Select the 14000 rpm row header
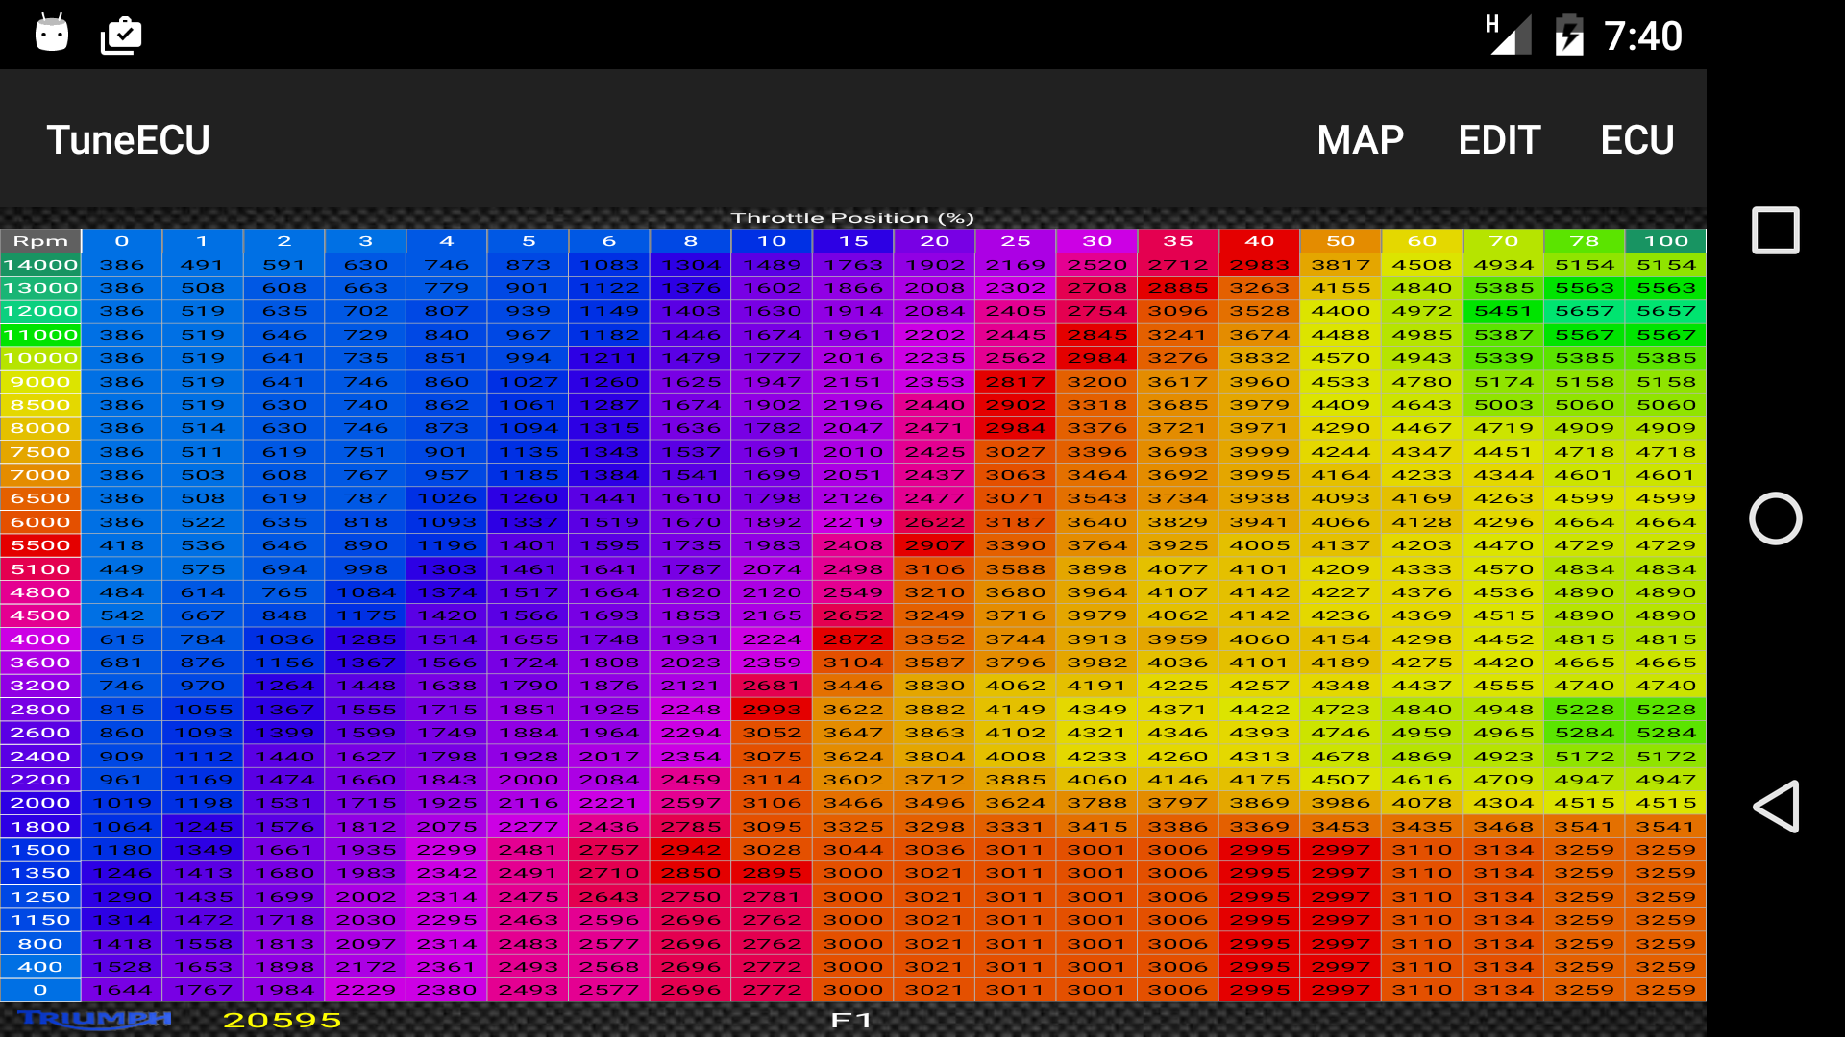Image resolution: width=1845 pixels, height=1037 pixels. point(40,265)
